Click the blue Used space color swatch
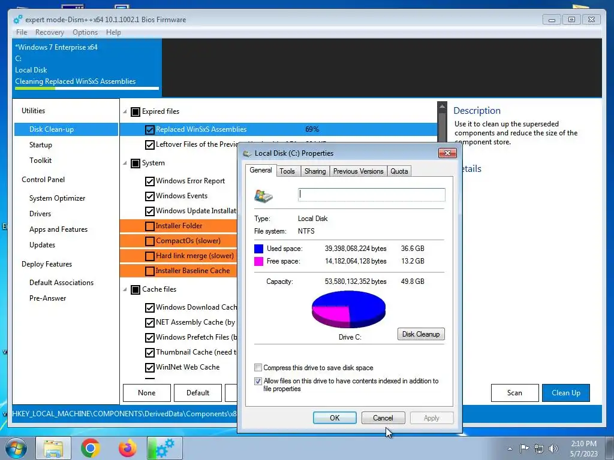The width and height of the screenshot is (614, 460). coord(258,249)
